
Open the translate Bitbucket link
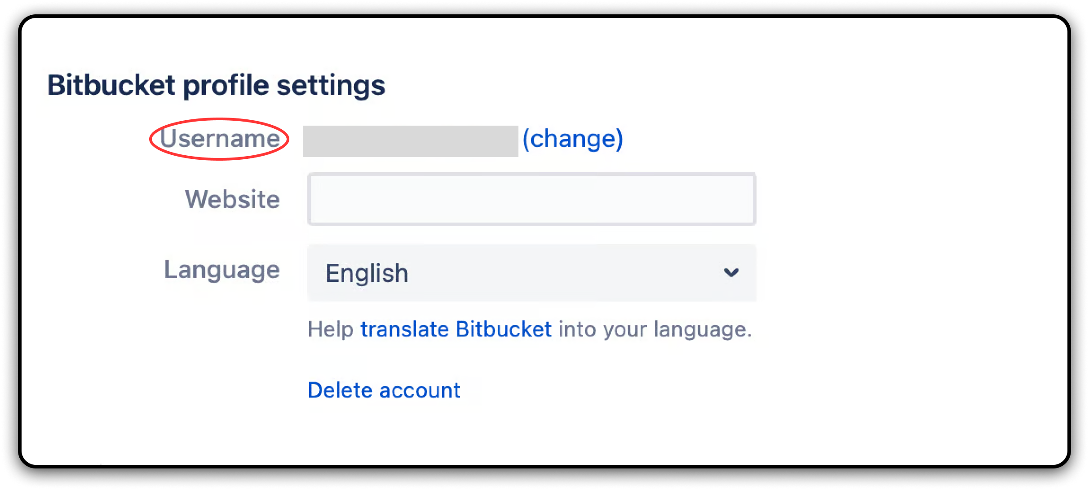(x=456, y=329)
